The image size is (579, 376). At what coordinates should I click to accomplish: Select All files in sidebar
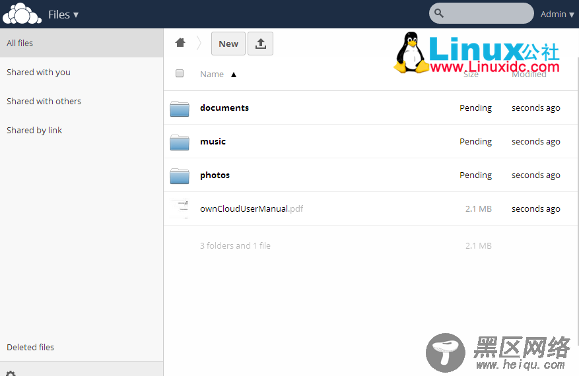82,43
